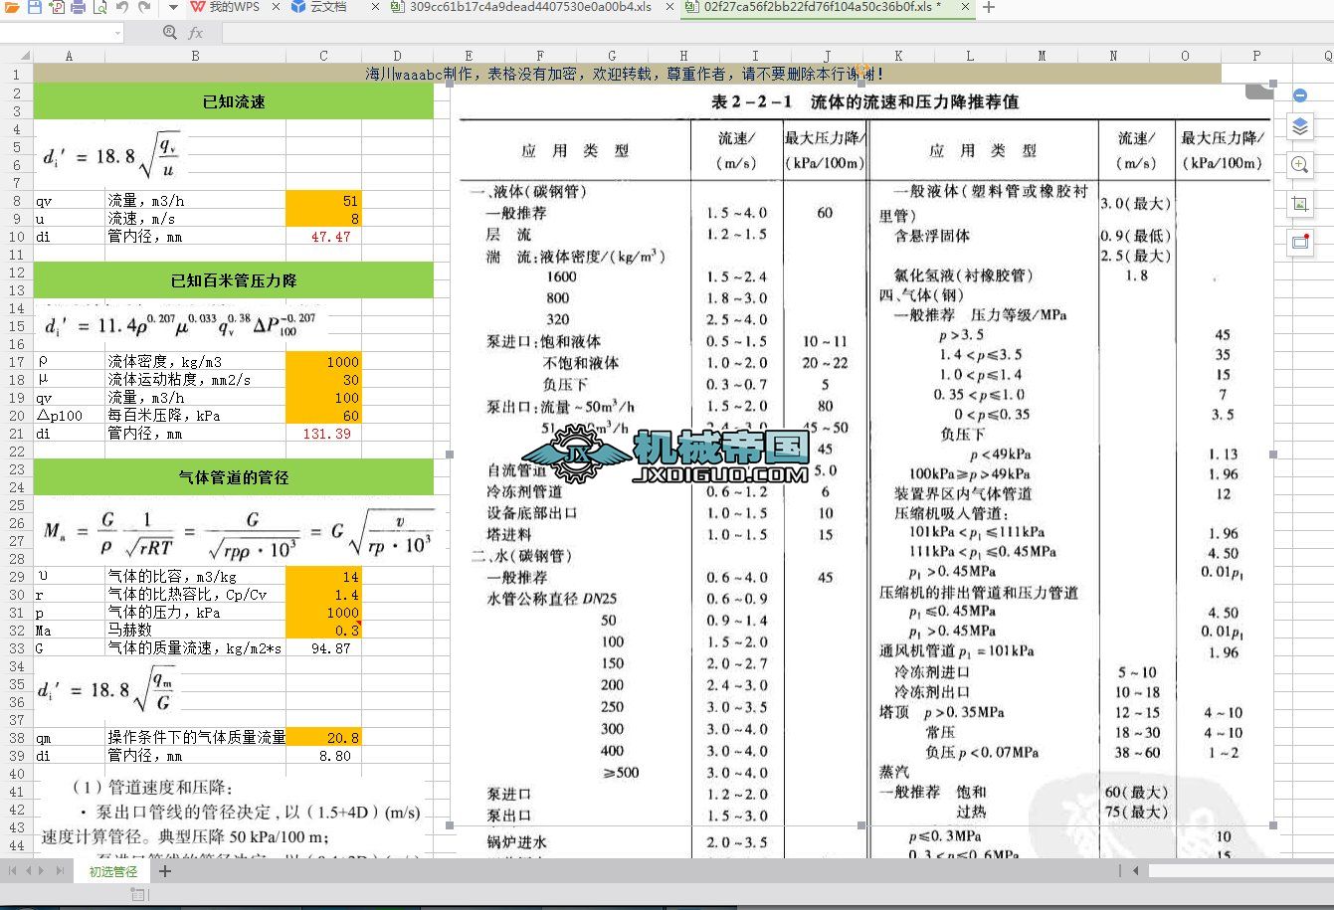Select the fluid density cell on row 17
The image size is (1334, 910).
323,362
